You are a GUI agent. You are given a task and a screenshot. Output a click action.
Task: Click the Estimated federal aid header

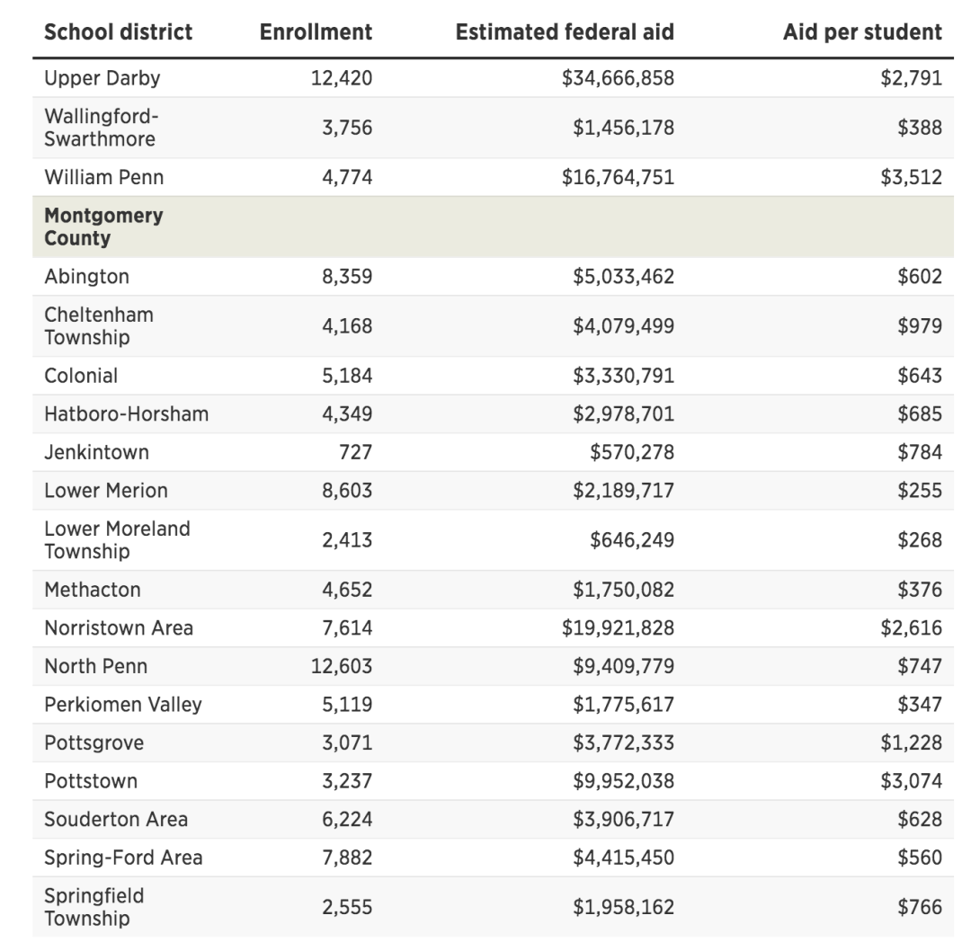click(x=565, y=32)
